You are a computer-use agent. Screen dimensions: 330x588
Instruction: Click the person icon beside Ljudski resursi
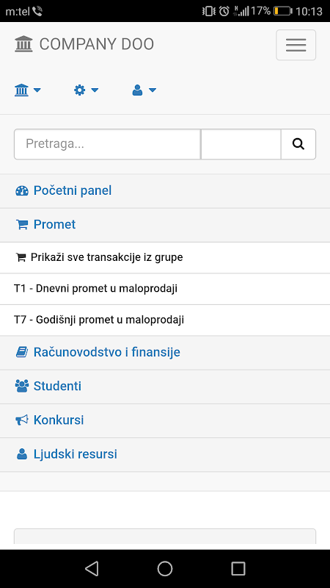click(22, 454)
